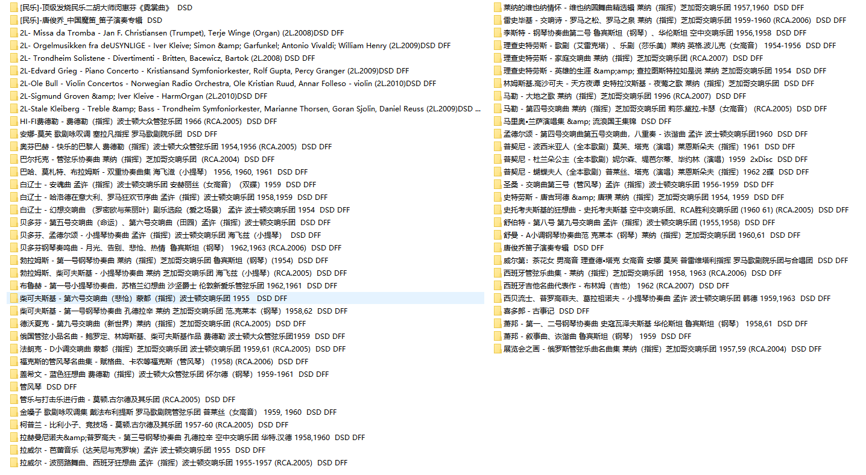866x475 pixels.
Task: Click the name 巴哈、莫扎特、布拉姆斯 - 双重协奏曲集
Action: coord(164,172)
